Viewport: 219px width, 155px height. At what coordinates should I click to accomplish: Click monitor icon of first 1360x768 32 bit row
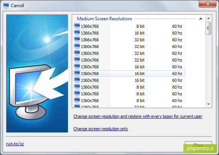pos(77,46)
